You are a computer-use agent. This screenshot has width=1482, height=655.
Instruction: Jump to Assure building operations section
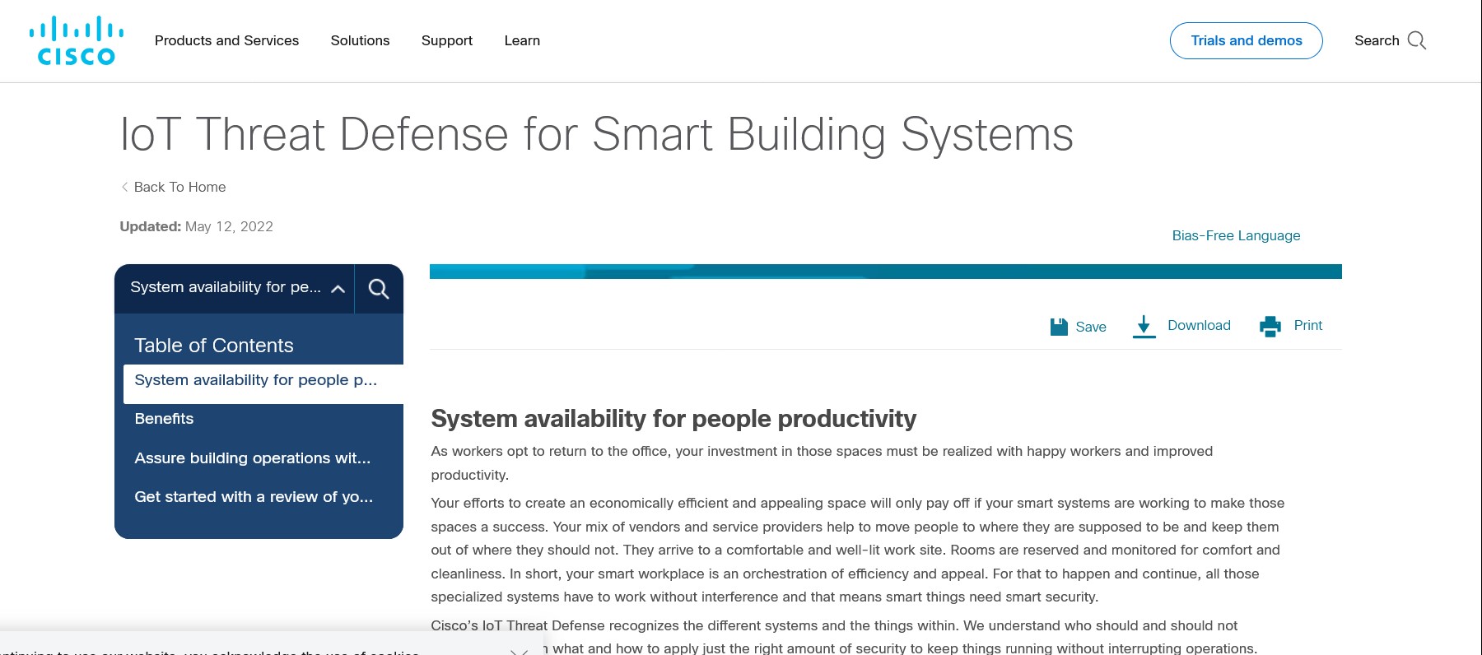pyautogui.click(x=253, y=458)
